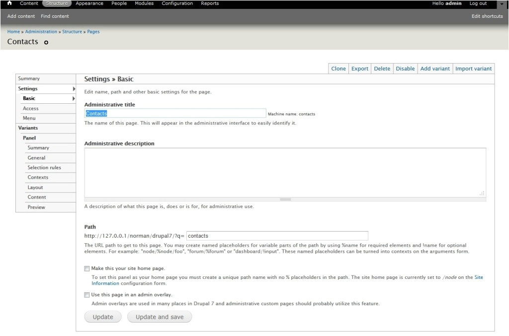Image resolution: width=509 pixels, height=336 pixels.
Task: Click Add variant
Action: (435, 68)
